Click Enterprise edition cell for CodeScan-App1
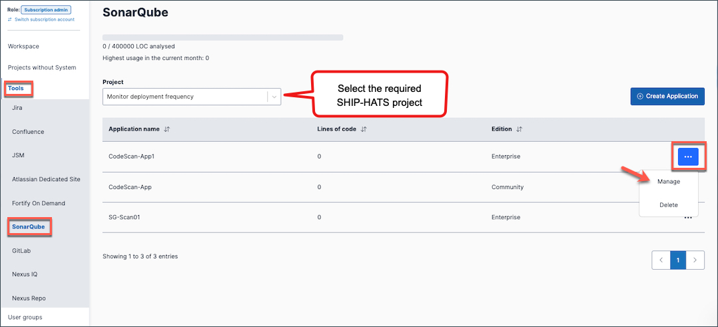Viewport: 718px width, 327px height. tap(506, 156)
